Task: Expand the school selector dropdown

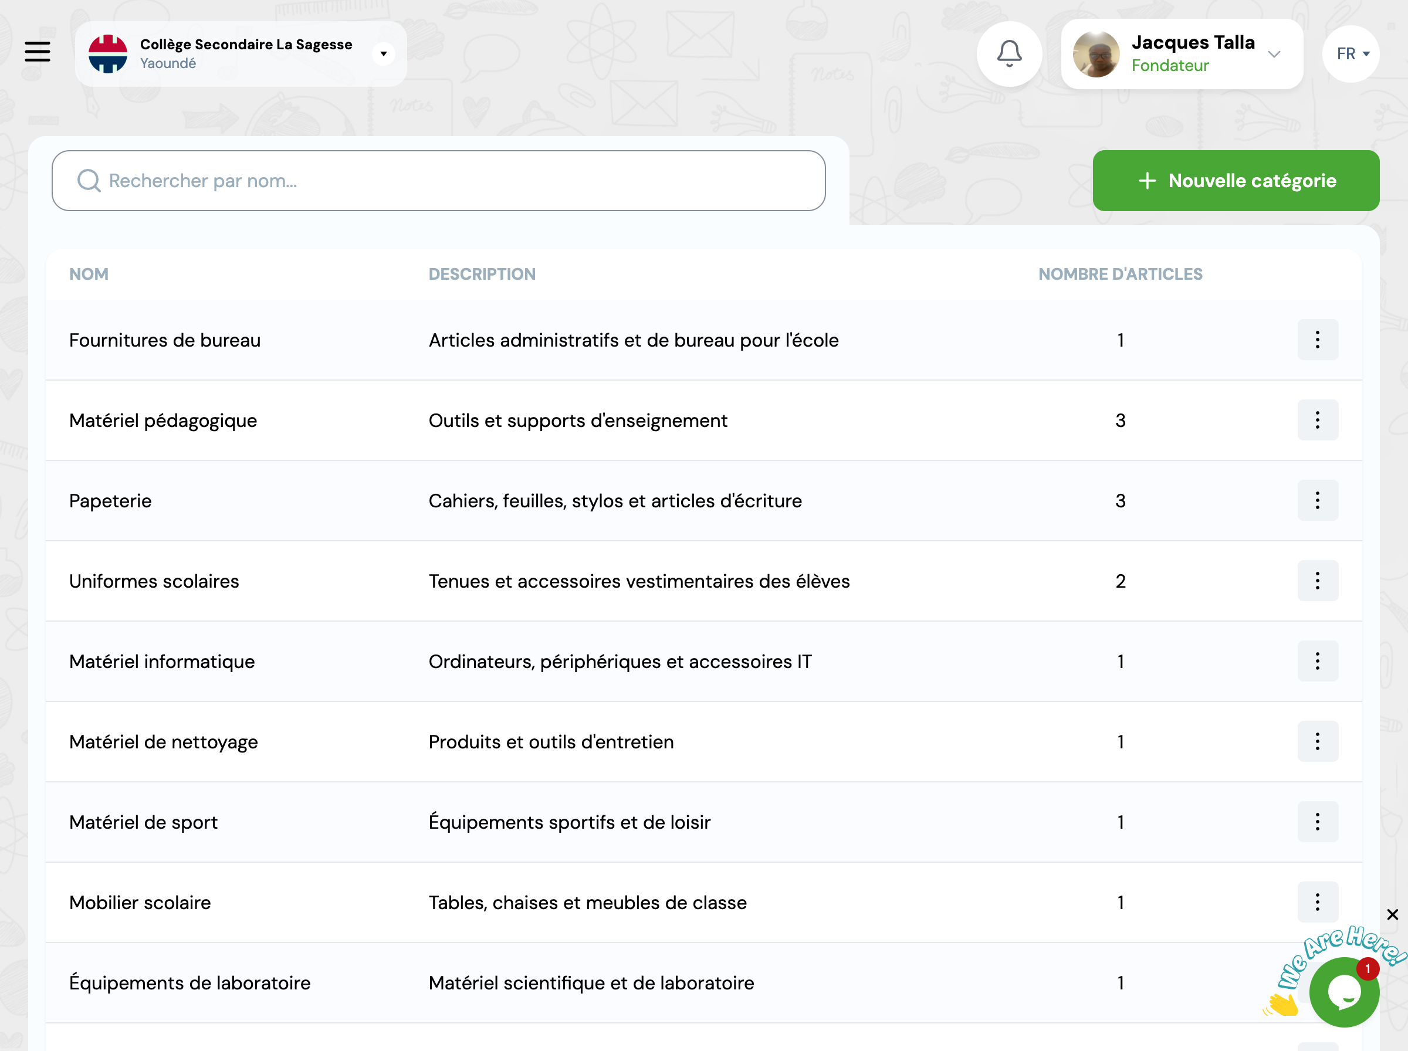Action: (x=383, y=53)
